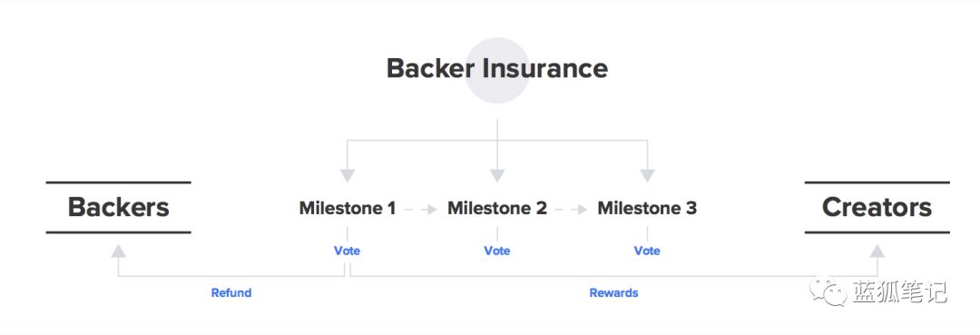The height and width of the screenshot is (335, 980).
Task: Click the Vote link under Milestone 1
Action: 347,251
